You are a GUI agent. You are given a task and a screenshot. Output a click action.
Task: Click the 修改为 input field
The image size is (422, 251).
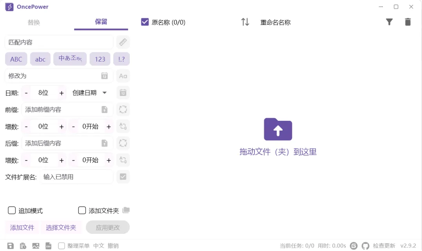pos(59,76)
